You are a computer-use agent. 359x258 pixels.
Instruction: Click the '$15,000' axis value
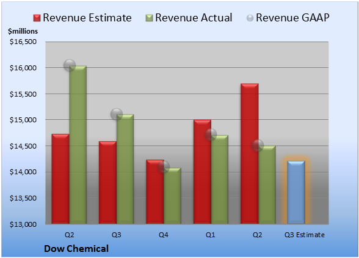tap(23, 120)
